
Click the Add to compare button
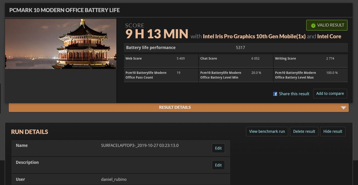pyautogui.click(x=330, y=94)
